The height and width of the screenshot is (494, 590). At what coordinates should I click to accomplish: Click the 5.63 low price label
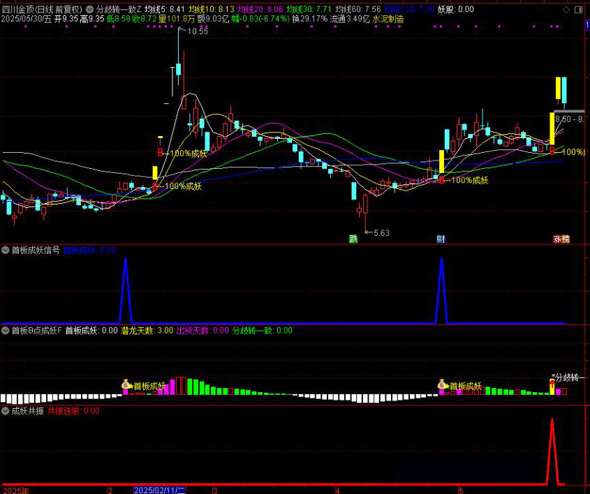click(x=381, y=233)
